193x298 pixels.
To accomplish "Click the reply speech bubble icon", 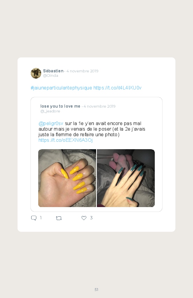I will 34,218.
